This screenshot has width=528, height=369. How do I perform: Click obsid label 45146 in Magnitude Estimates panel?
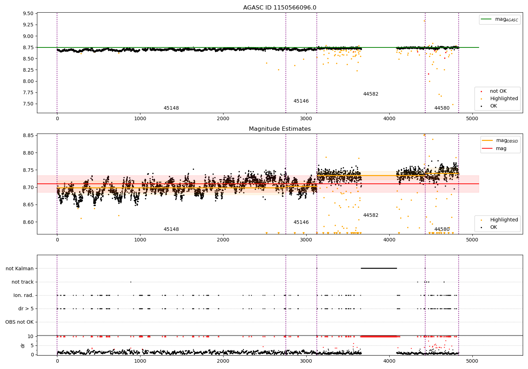301,222
